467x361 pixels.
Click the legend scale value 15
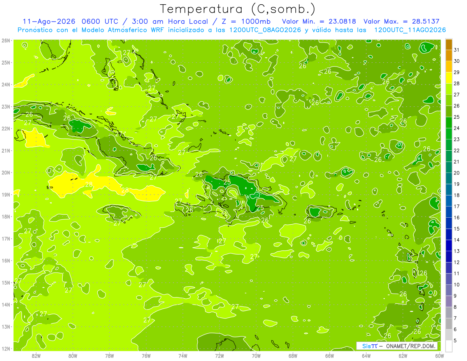click(457, 229)
